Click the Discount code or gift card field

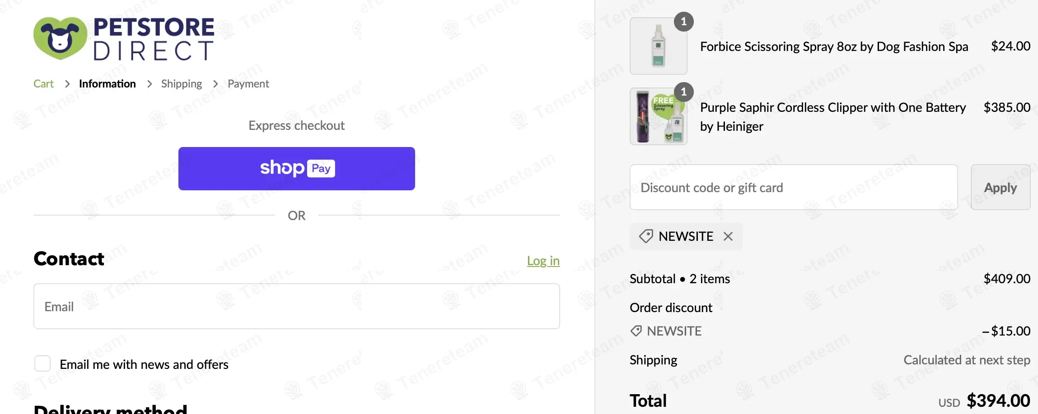coord(793,187)
